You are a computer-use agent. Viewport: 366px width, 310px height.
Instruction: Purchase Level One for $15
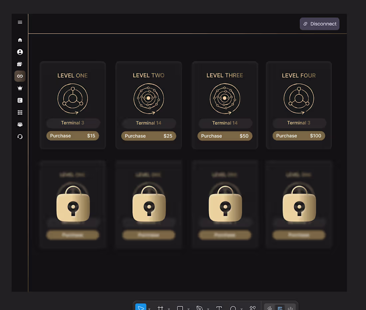click(x=73, y=136)
